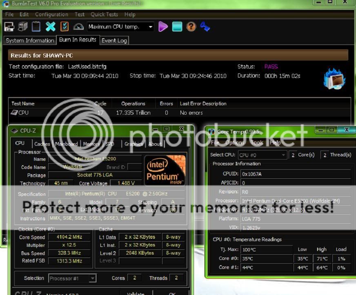Click the CPUID field showing 0x1067A

click(x=296, y=174)
